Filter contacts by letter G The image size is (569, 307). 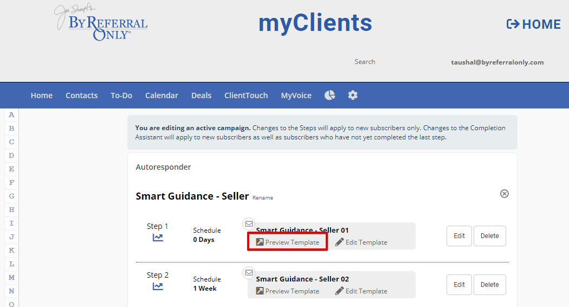(x=11, y=196)
